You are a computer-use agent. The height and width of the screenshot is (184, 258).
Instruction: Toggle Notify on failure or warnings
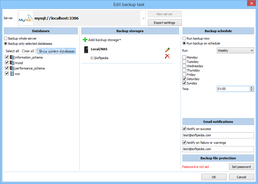point(184,143)
